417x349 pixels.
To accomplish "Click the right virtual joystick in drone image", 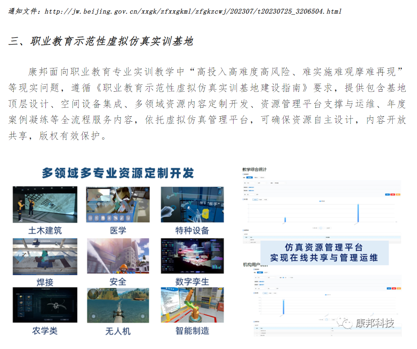I will click(x=142, y=316).
